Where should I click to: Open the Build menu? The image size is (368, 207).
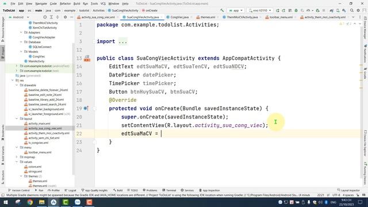(x=76, y=4)
